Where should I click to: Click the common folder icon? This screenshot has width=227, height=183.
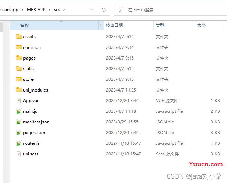[19, 47]
